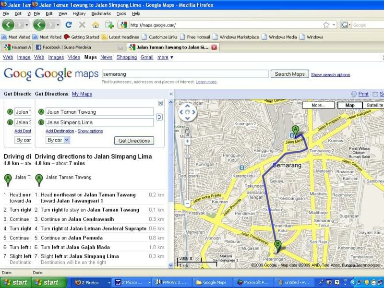
Task: Reload the page with the blue refresh icon
Action: [x=69, y=25]
